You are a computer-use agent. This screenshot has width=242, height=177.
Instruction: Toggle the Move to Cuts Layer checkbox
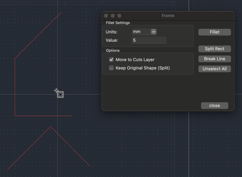click(x=111, y=59)
